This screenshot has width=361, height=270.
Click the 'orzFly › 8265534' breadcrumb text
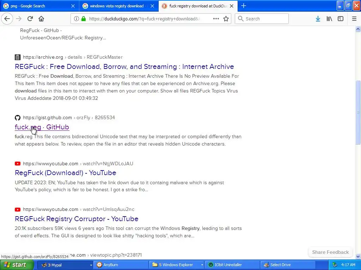[x=96, y=117]
